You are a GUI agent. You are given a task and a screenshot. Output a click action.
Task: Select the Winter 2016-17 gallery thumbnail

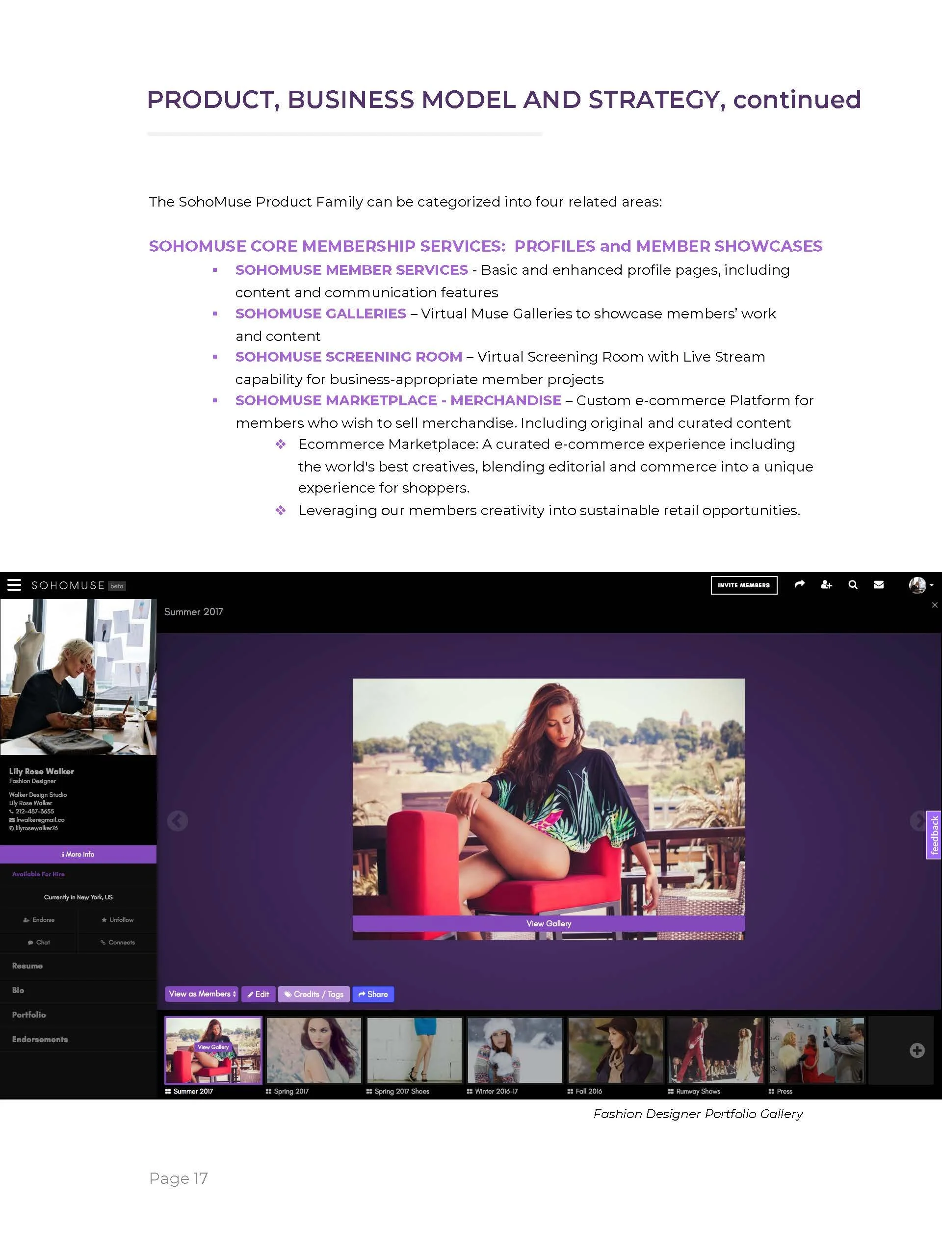[x=515, y=1050]
